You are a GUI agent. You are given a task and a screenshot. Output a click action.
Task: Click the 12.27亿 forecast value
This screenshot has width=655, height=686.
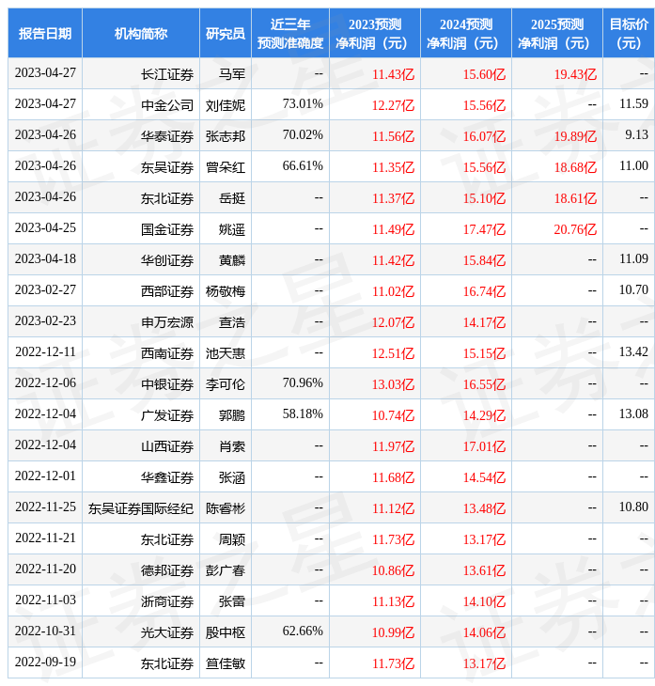coord(393,105)
